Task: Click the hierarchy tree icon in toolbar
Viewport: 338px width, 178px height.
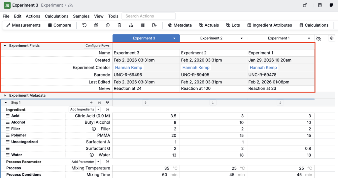Action: 131,25
